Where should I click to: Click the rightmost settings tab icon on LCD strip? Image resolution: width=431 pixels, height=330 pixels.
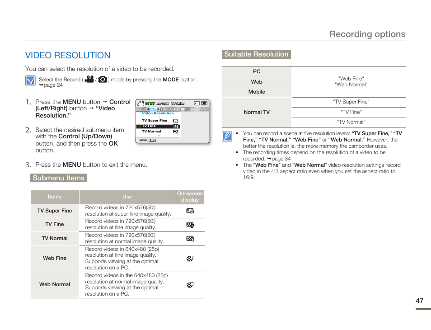pyautogui.click(x=202, y=109)
